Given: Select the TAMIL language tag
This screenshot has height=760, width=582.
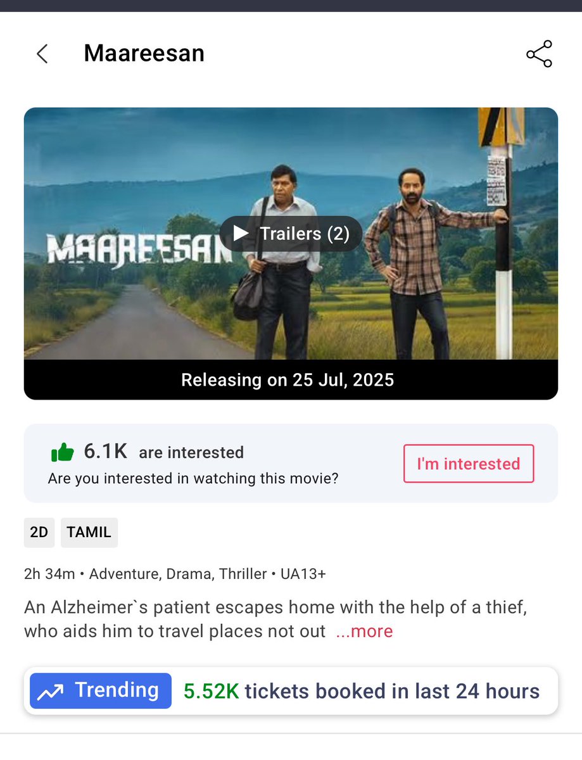Looking at the screenshot, I should pyautogui.click(x=89, y=533).
